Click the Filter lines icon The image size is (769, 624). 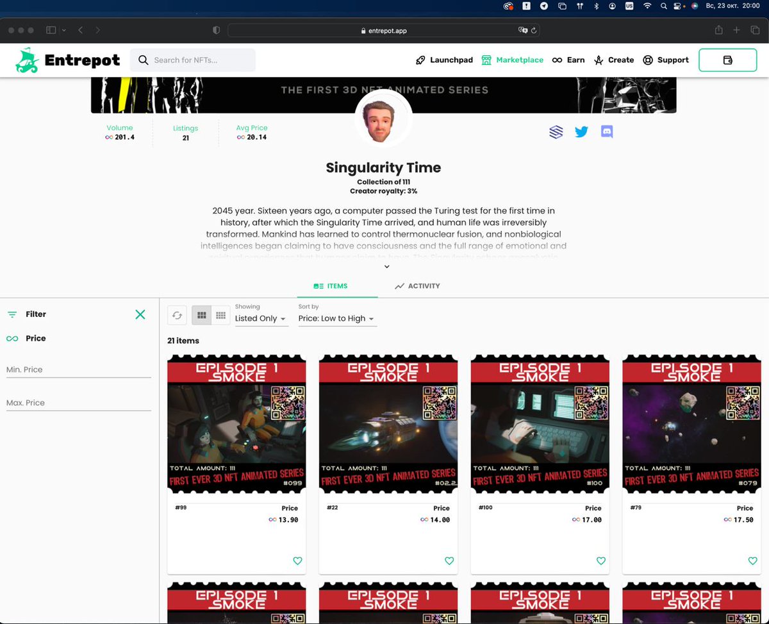[x=12, y=314]
